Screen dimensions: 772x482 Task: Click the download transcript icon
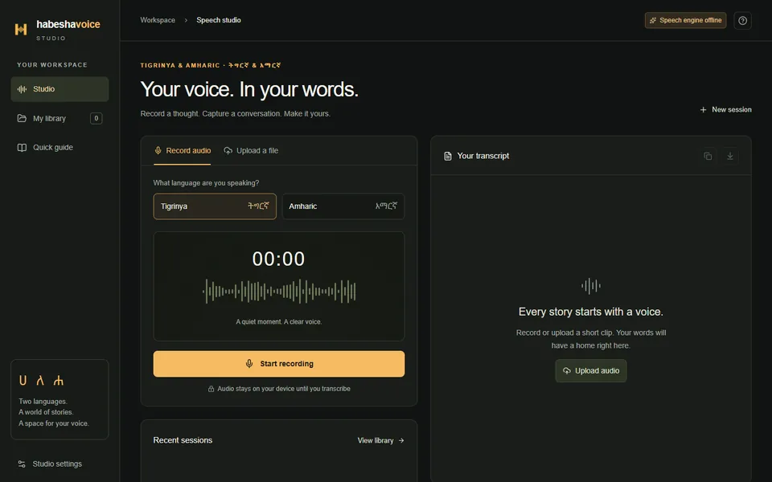pos(730,156)
